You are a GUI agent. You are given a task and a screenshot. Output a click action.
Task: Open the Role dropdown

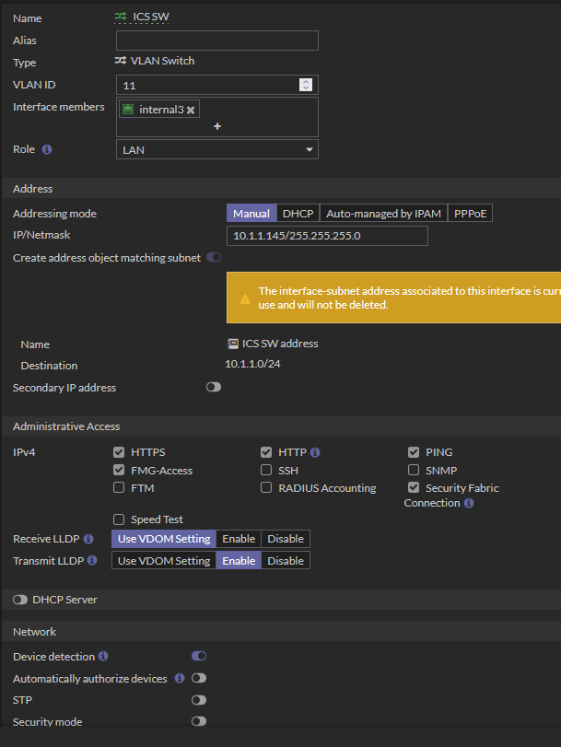click(x=217, y=149)
